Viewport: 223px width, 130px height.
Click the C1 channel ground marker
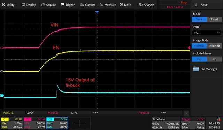coord(2,71)
